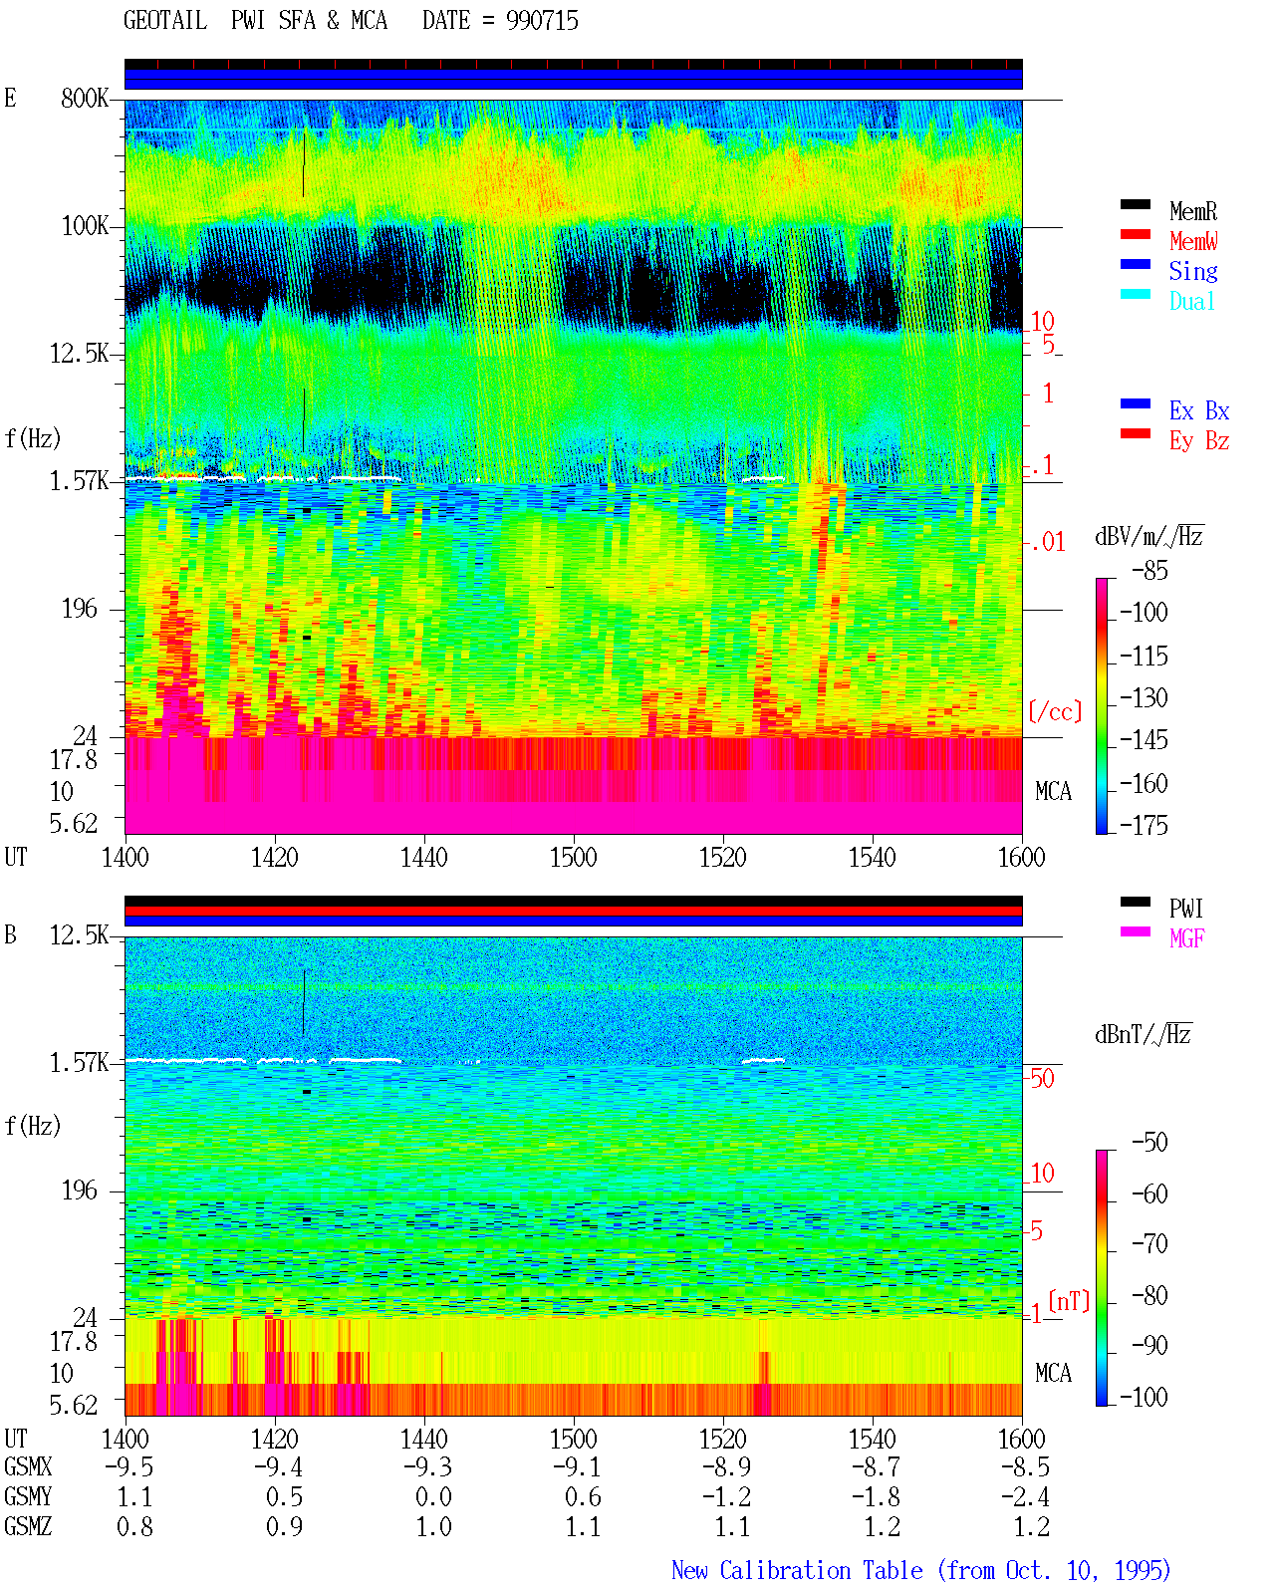Image resolution: width=1275 pixels, height=1587 pixels.
Task: Select the GSMY value 0.6
Action: [x=583, y=1496]
